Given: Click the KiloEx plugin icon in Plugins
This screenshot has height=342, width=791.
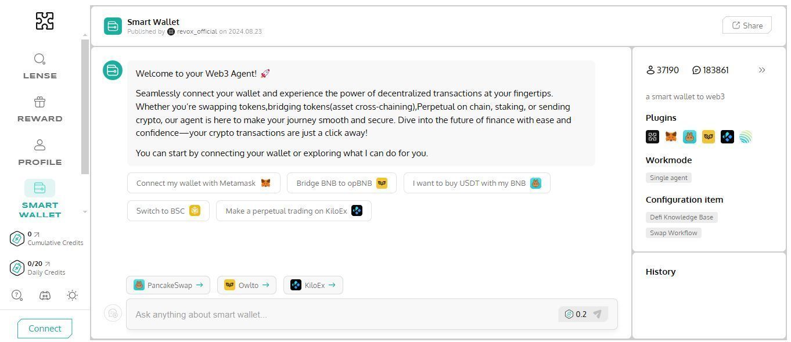Looking at the screenshot, I should point(727,137).
